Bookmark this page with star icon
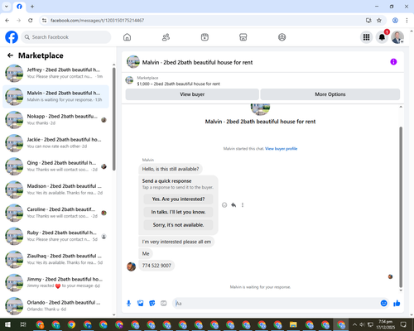Screen dimensions: 414x331 [379, 20]
